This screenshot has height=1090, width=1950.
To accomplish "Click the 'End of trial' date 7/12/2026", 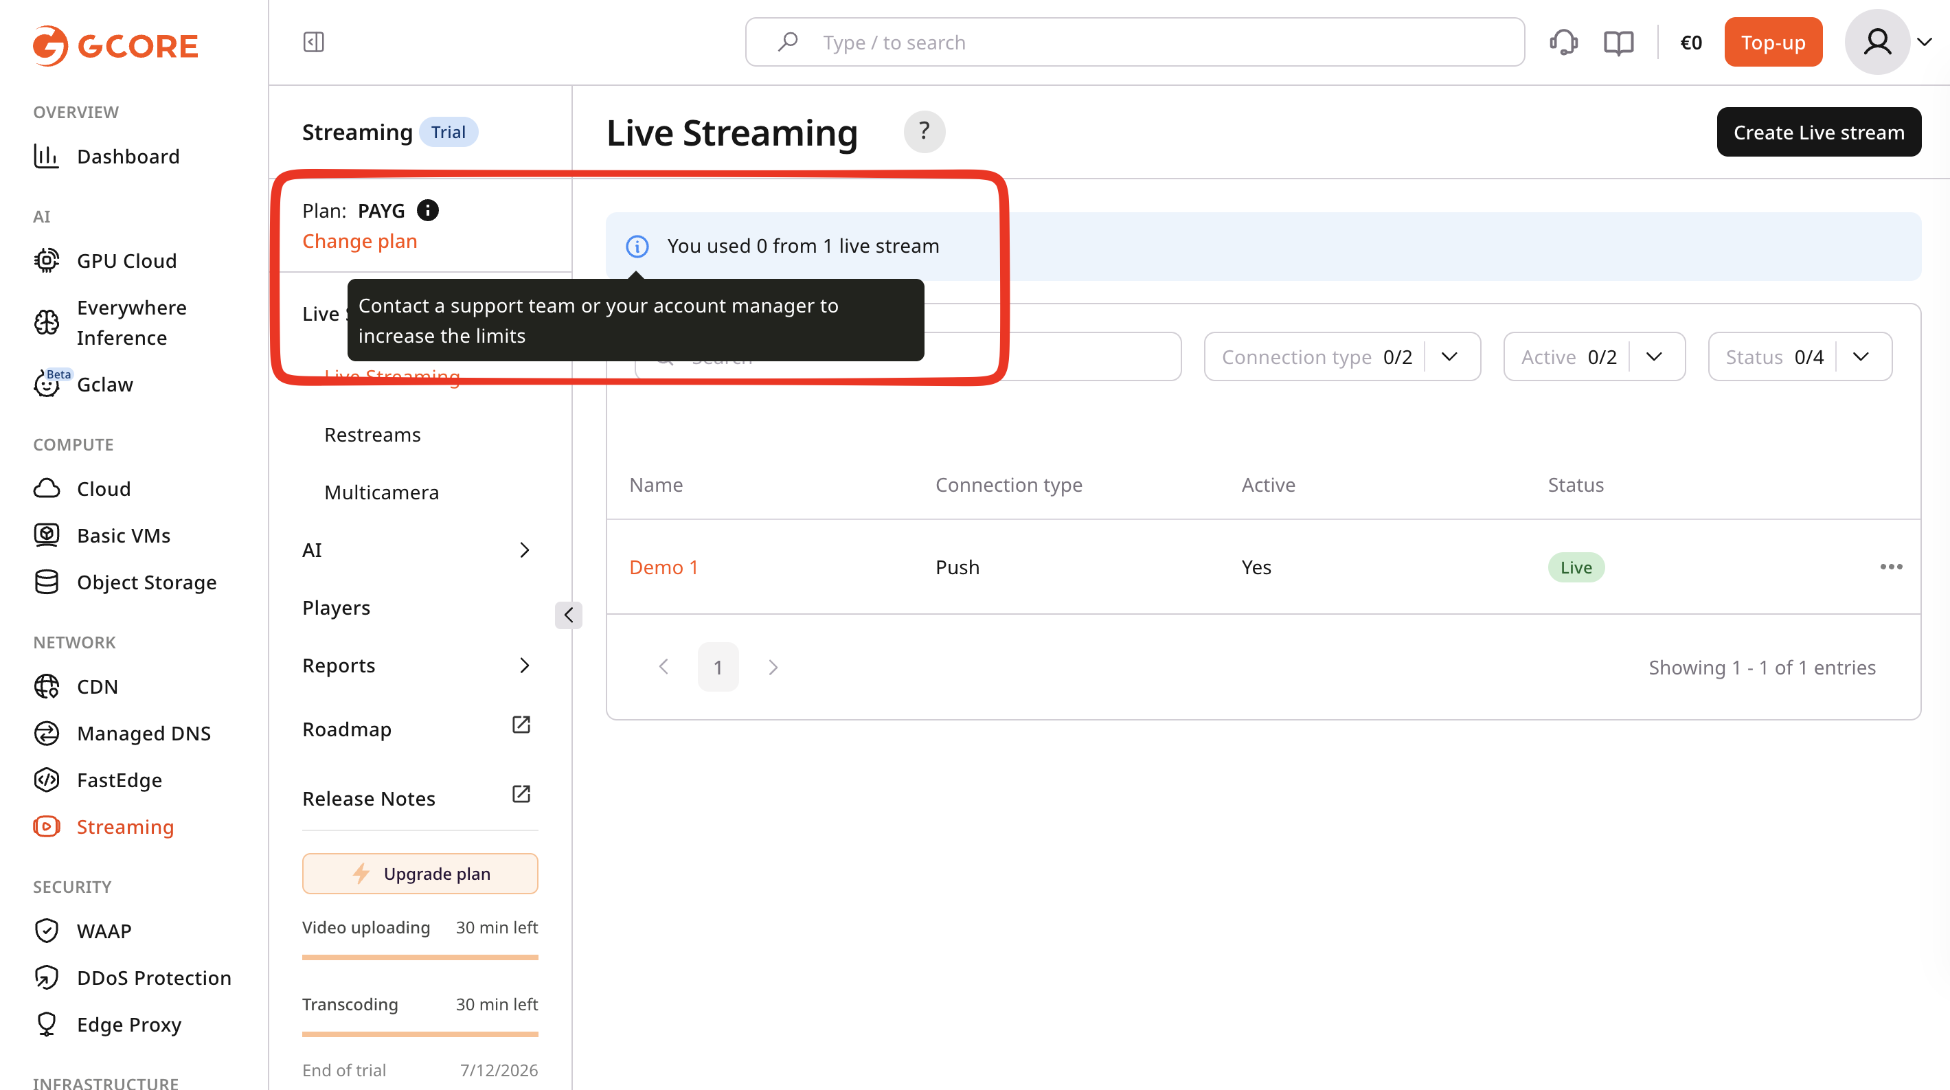I will click(x=499, y=1070).
